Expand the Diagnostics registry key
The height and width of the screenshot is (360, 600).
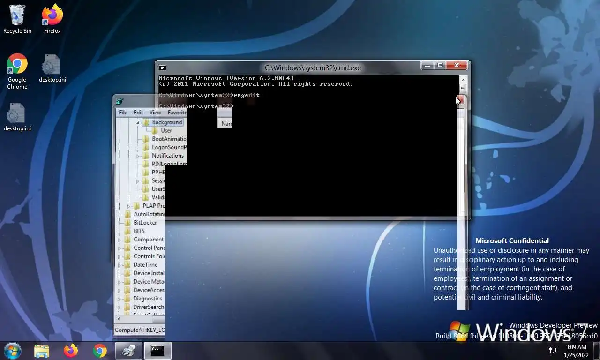point(120,299)
